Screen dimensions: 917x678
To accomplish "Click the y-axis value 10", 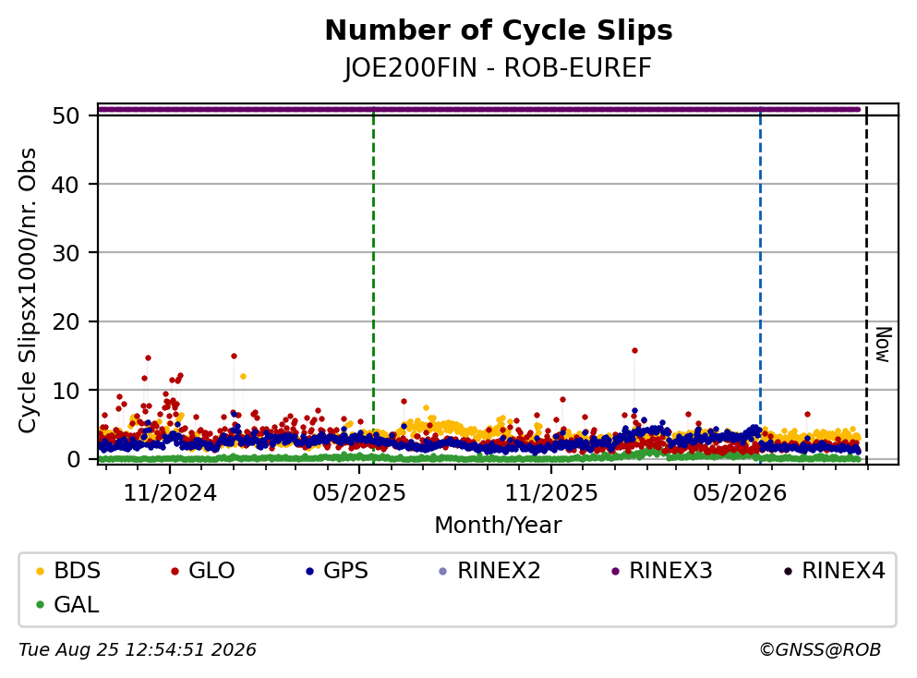I will click(x=66, y=391).
